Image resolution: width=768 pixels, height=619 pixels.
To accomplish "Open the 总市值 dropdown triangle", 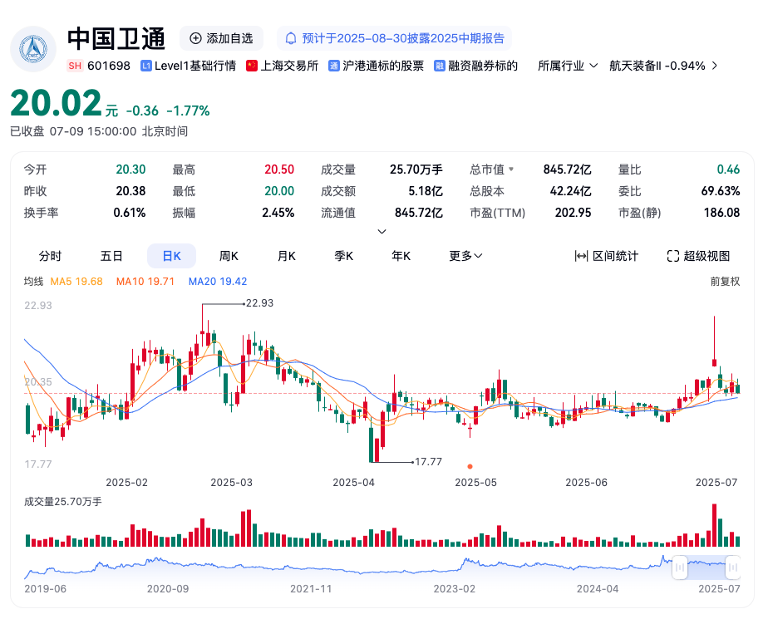I will click(511, 169).
